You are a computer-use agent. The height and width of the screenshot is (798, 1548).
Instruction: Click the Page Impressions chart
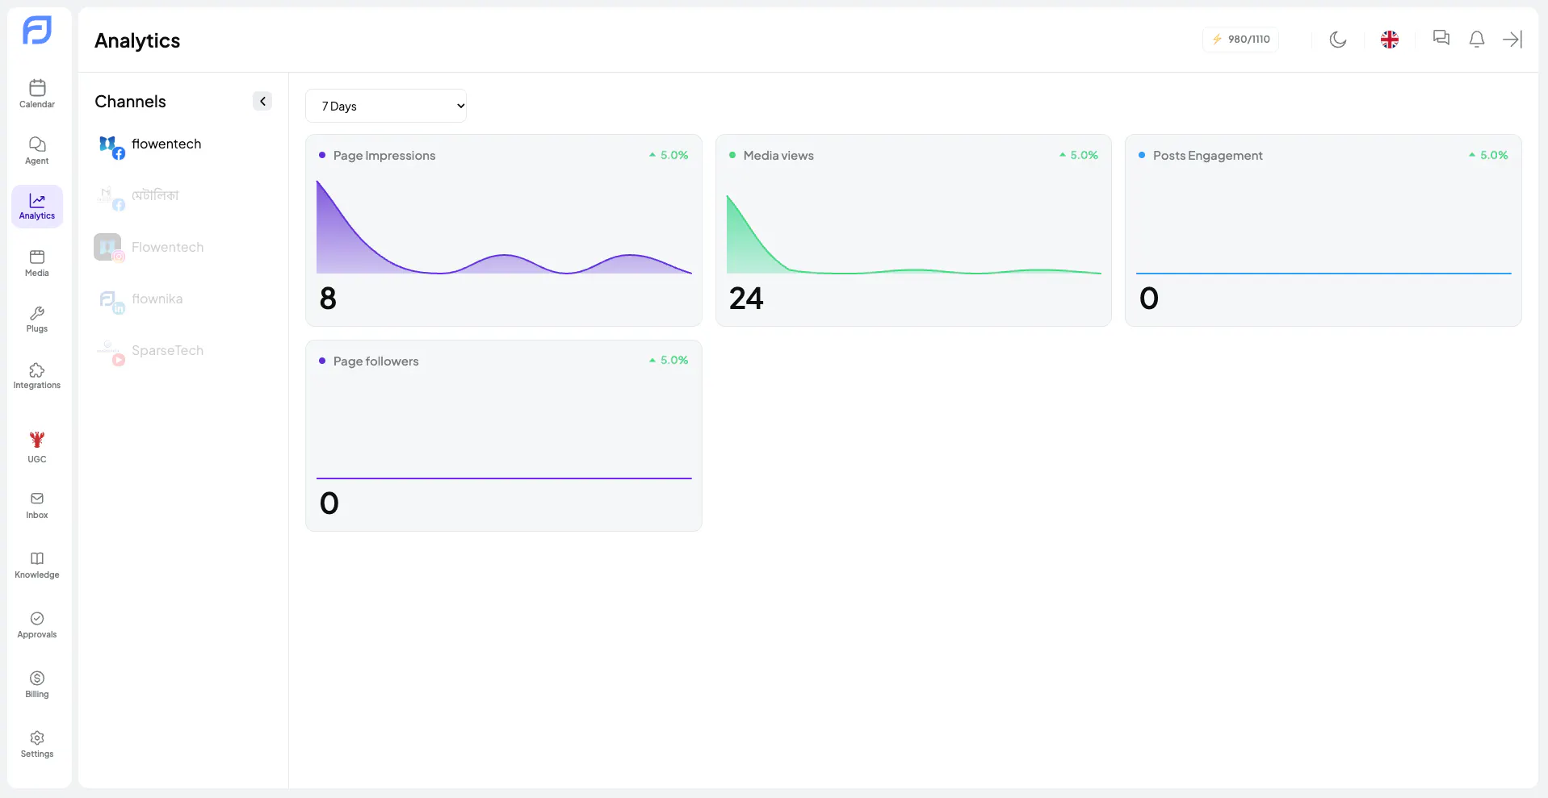(504, 227)
